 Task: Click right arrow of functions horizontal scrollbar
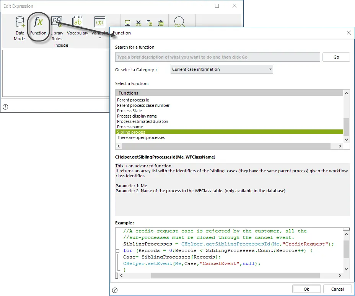(x=340, y=146)
